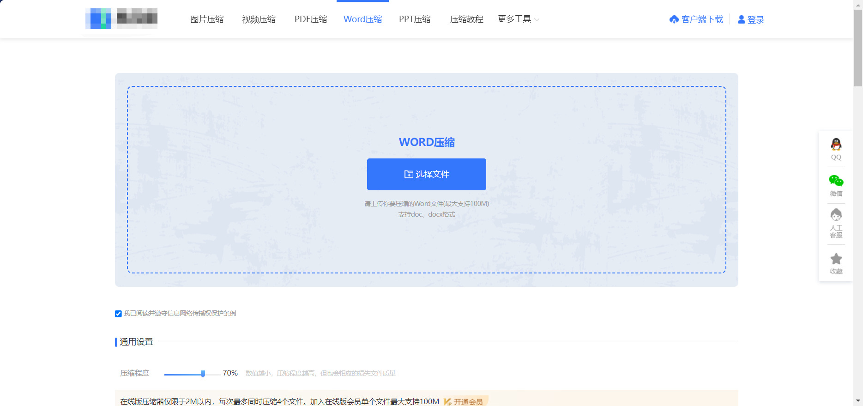Screen dimensions: 863x406
Task: Click the WORD压缩 heading text
Action: pyautogui.click(x=427, y=142)
